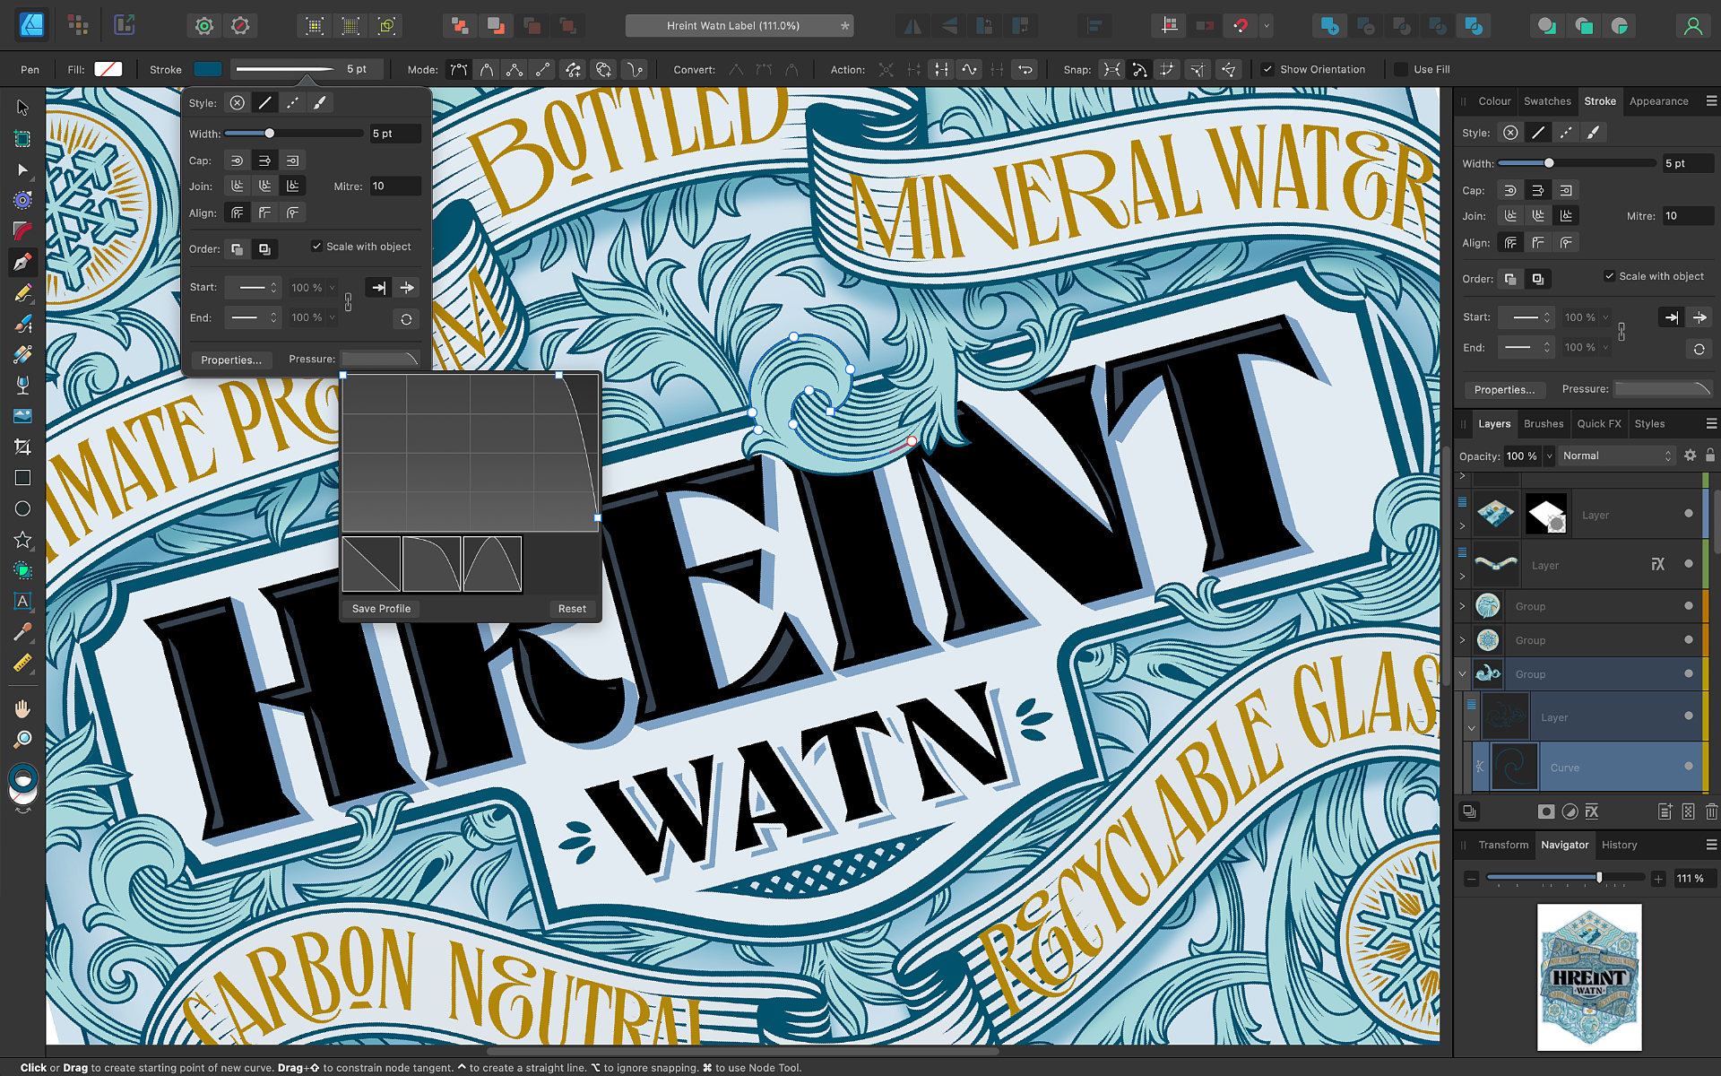The image size is (1721, 1076).
Task: Select the Star shape tool
Action: point(22,539)
